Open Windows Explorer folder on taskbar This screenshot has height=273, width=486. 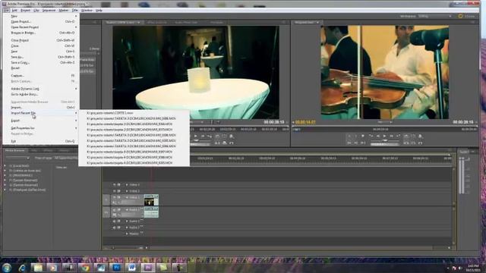38,268
